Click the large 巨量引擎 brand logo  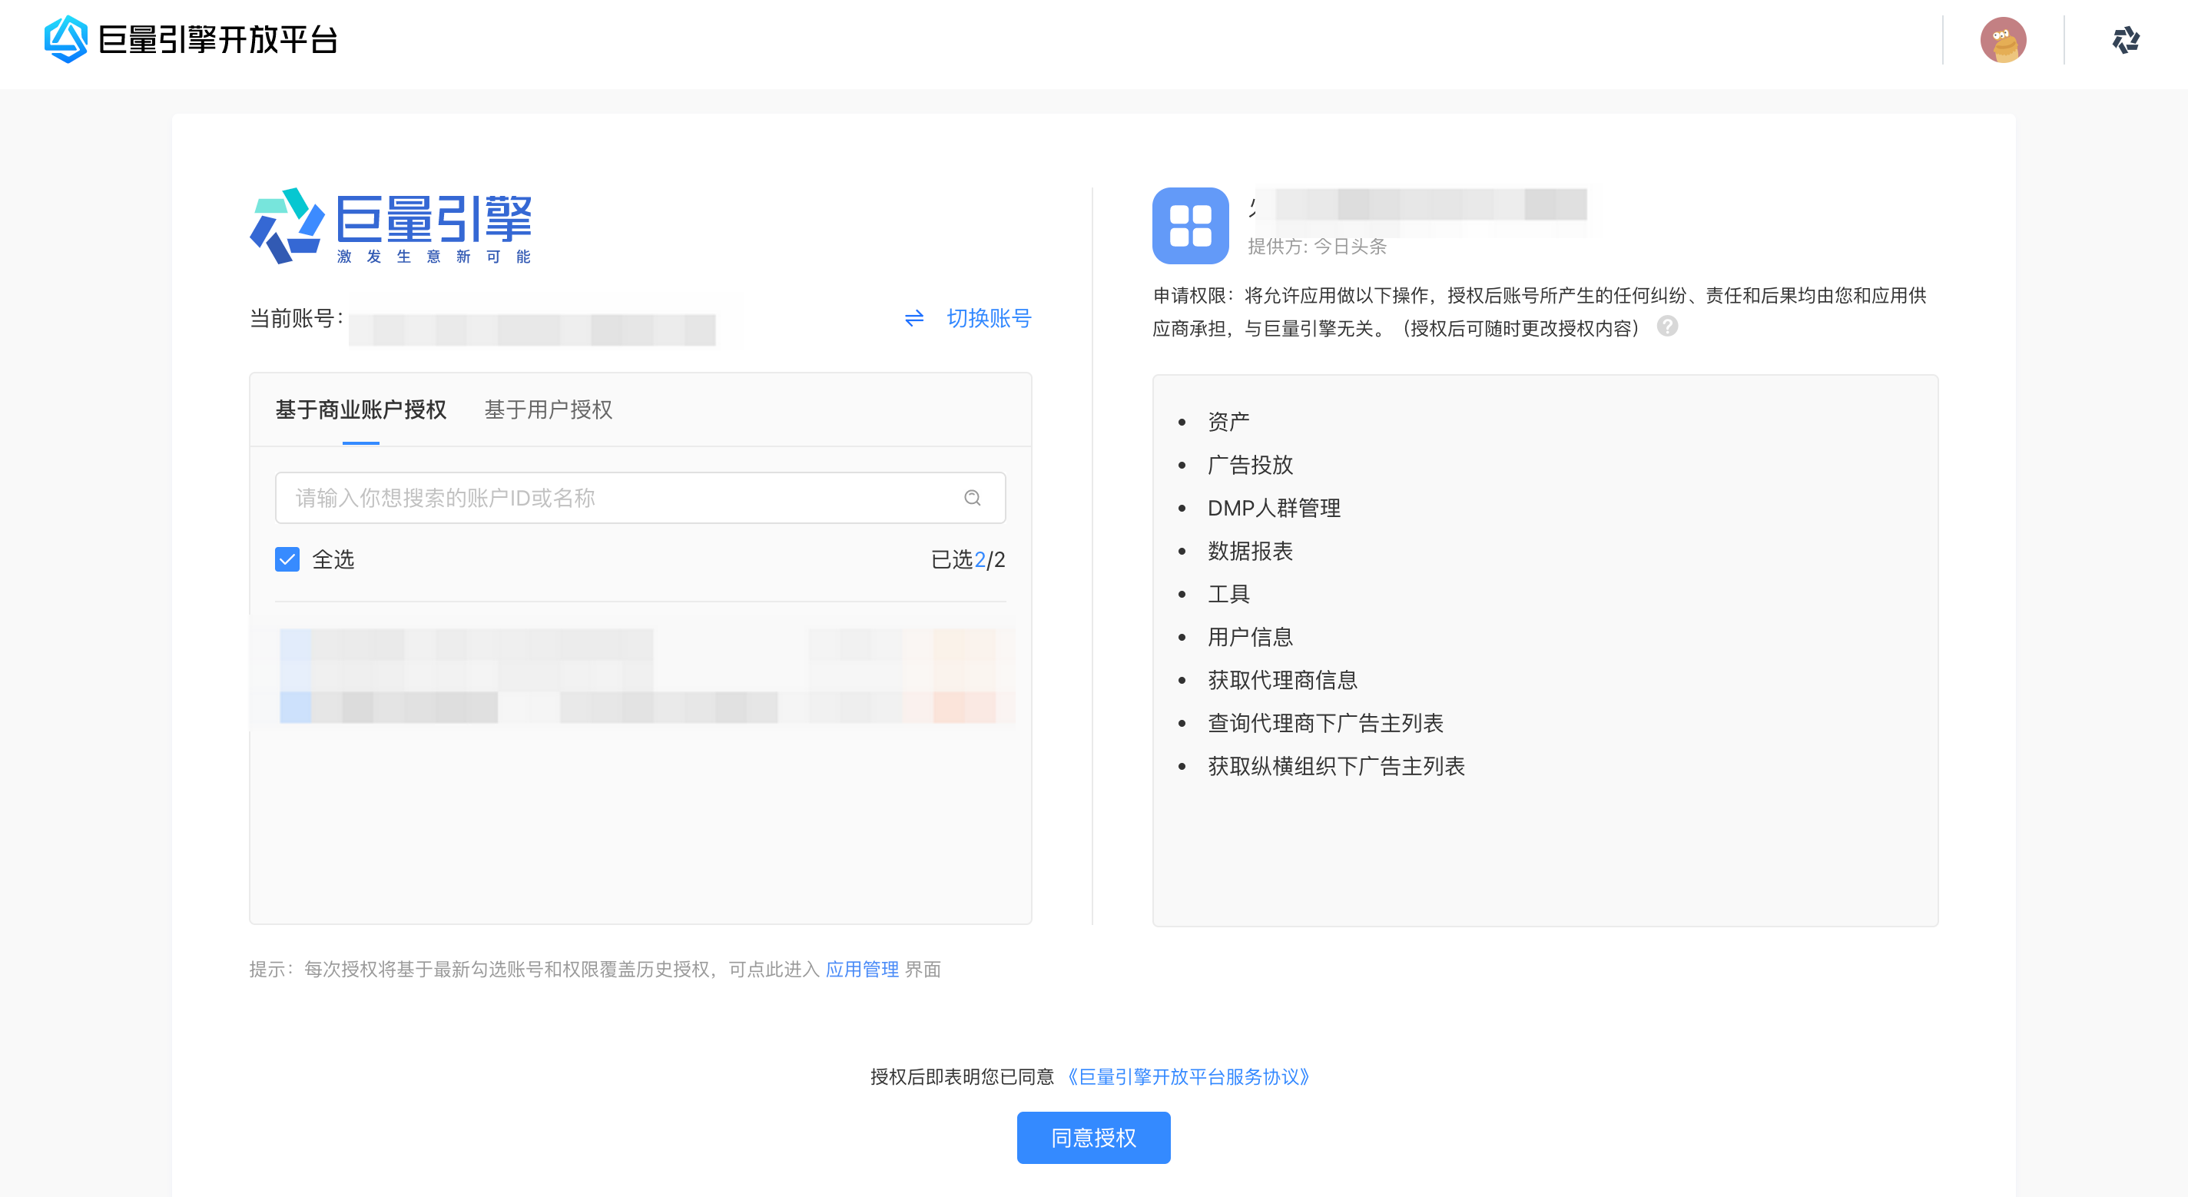pos(391,225)
